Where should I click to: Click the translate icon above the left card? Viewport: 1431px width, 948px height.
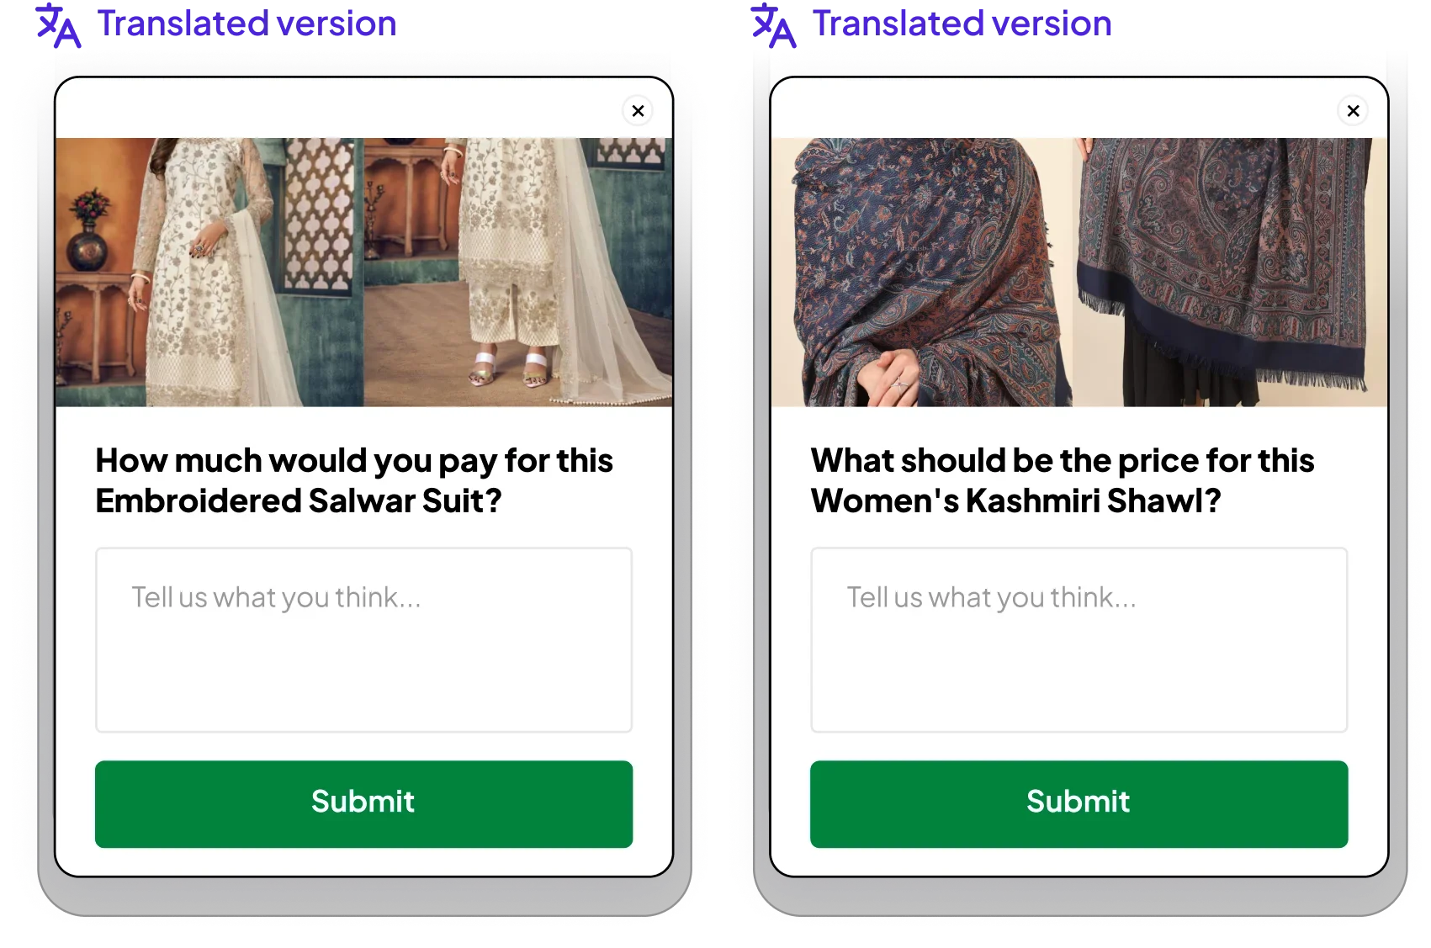[x=58, y=25]
